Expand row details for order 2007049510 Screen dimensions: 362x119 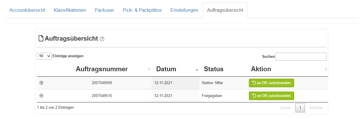click(x=41, y=96)
